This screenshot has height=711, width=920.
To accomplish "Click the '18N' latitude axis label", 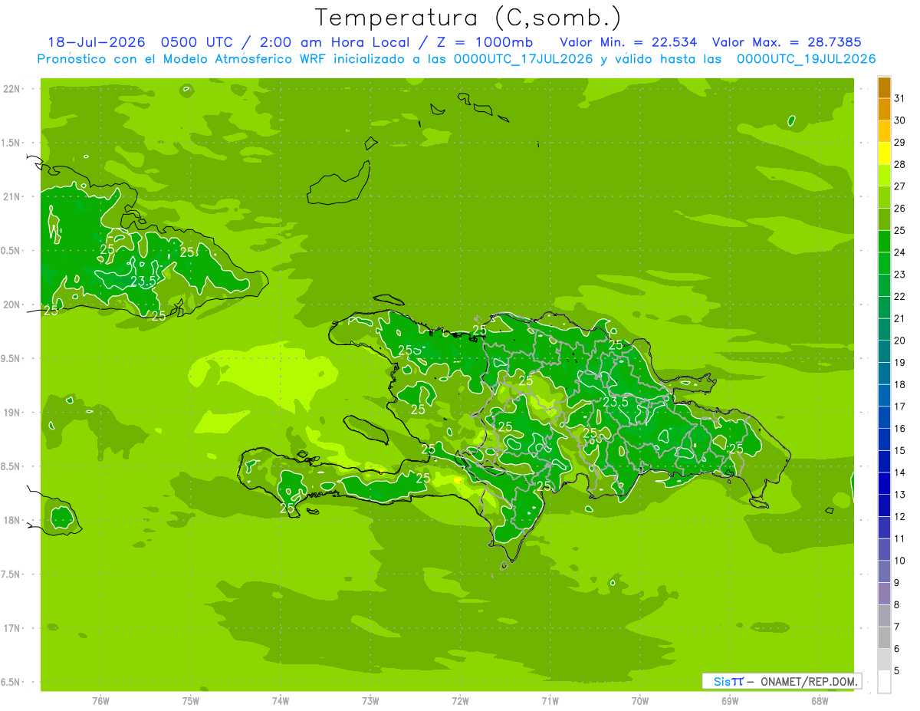I will coord(11,520).
